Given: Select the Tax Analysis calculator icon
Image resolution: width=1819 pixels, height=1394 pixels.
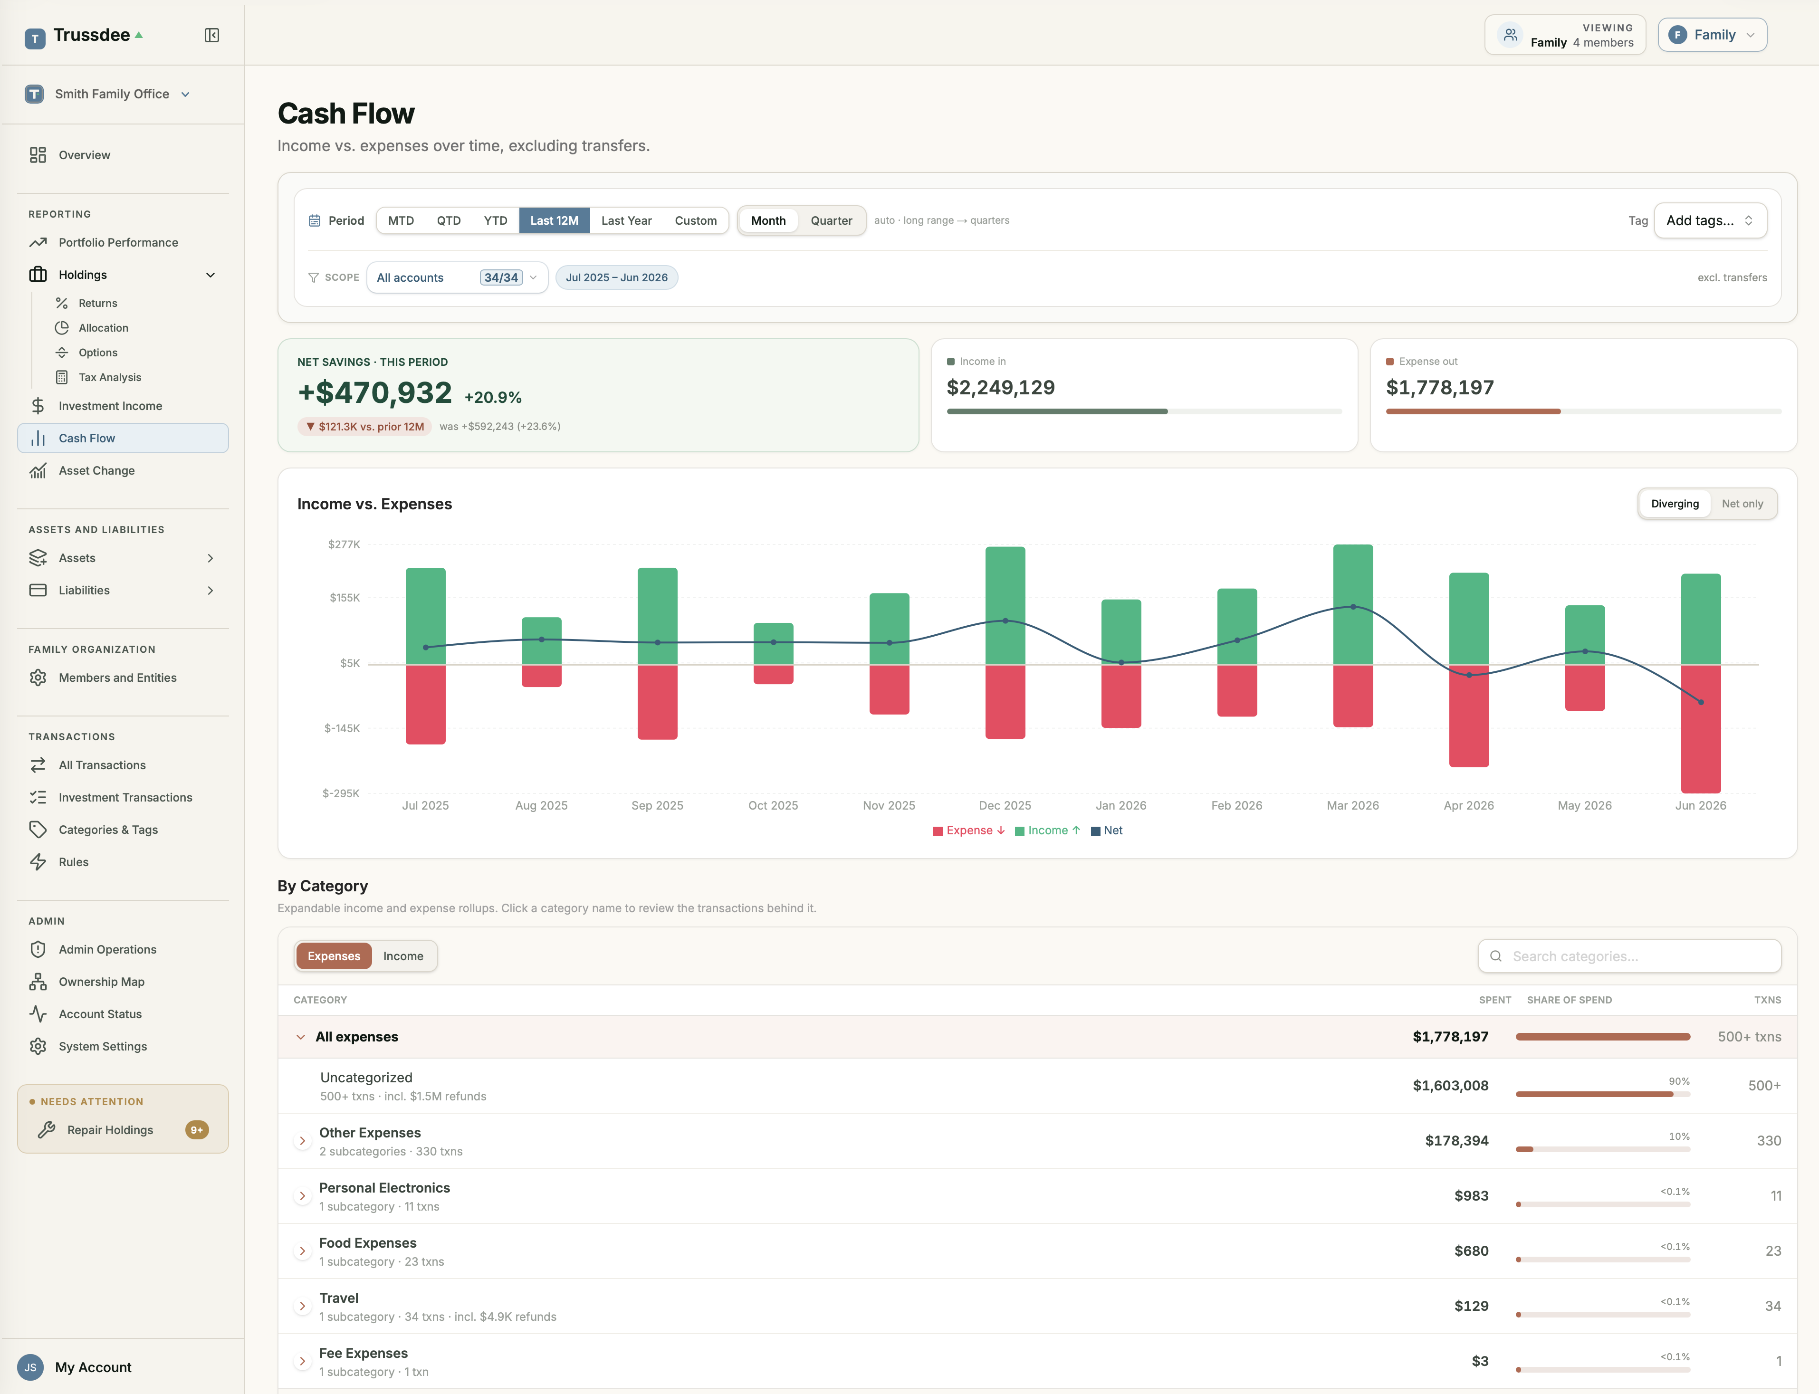Looking at the screenshot, I should [61, 377].
